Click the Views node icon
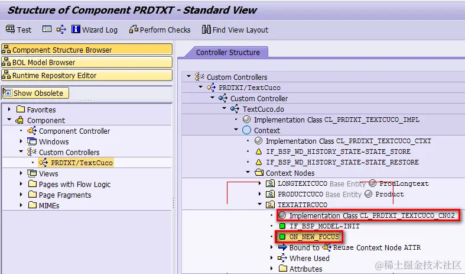Image resolution: width=465 pixels, height=274 pixels. coord(32,173)
